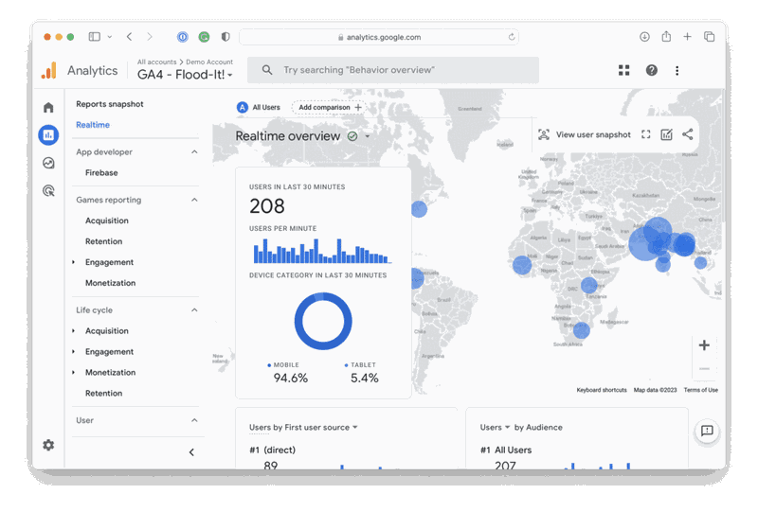The width and height of the screenshot is (758, 512).
Task: Enter fullscreen mode for realtime map
Action: tap(646, 134)
